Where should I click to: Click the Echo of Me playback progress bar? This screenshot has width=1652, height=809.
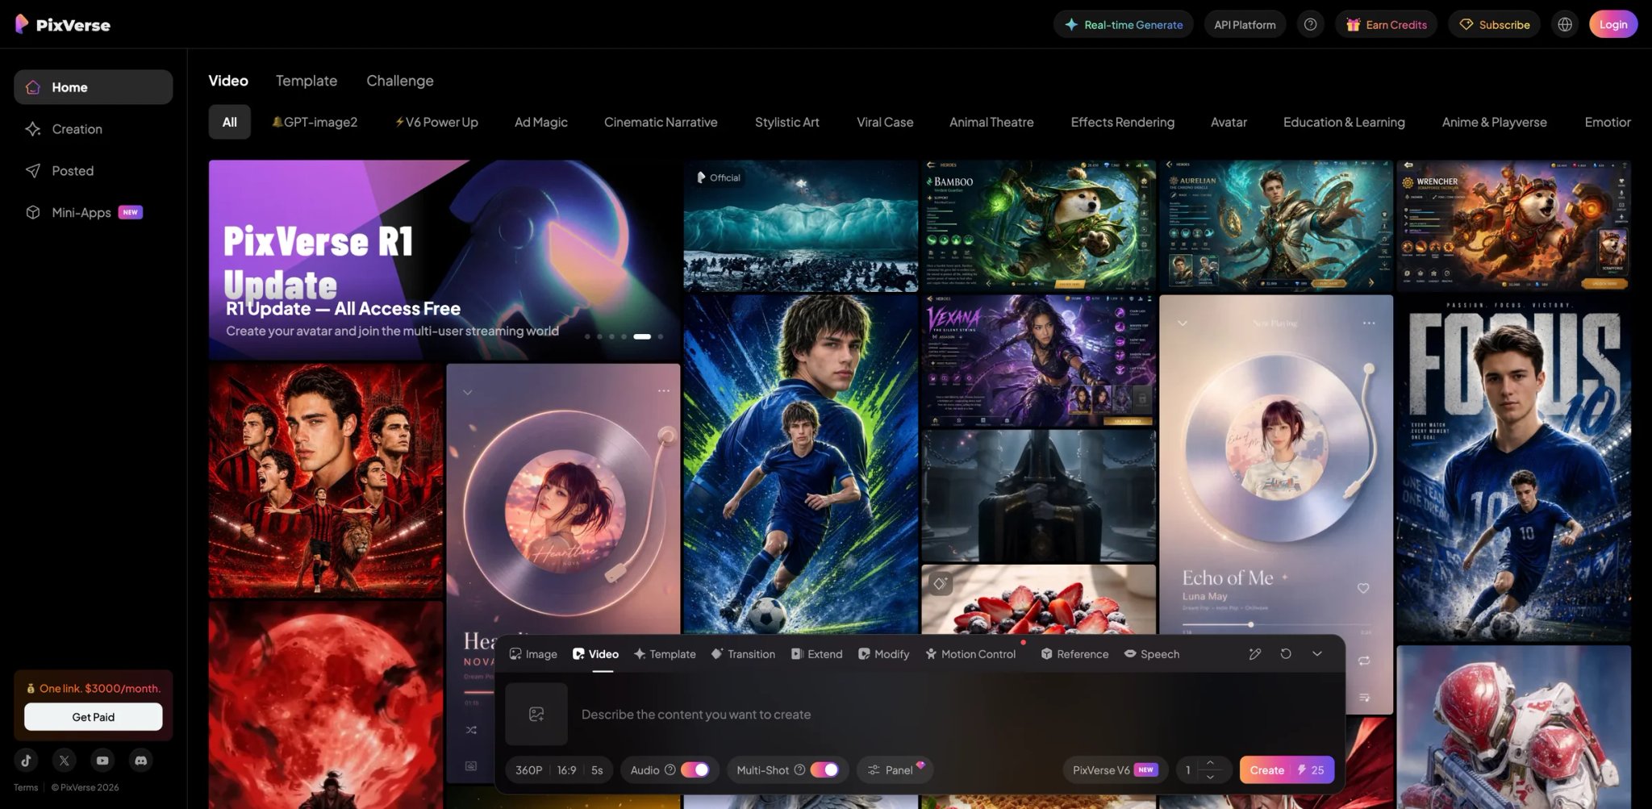(1276, 624)
